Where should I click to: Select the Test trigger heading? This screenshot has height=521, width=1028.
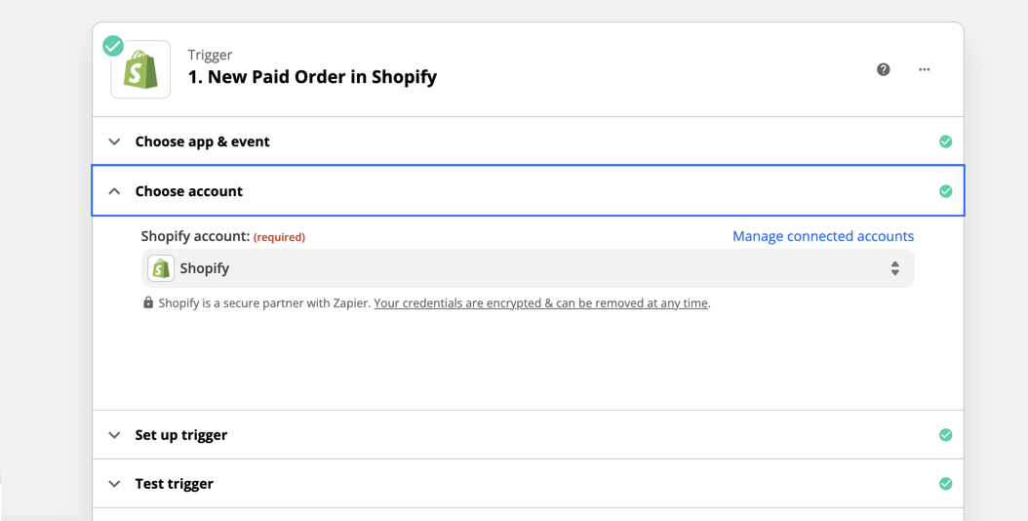click(175, 484)
